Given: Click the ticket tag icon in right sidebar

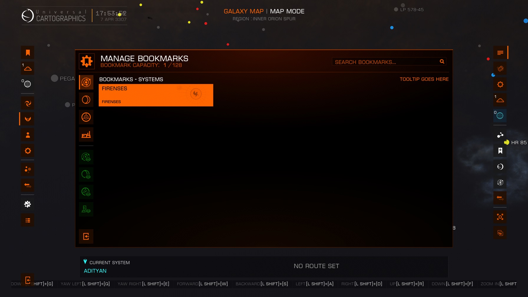Looking at the screenshot, I should (500, 69).
